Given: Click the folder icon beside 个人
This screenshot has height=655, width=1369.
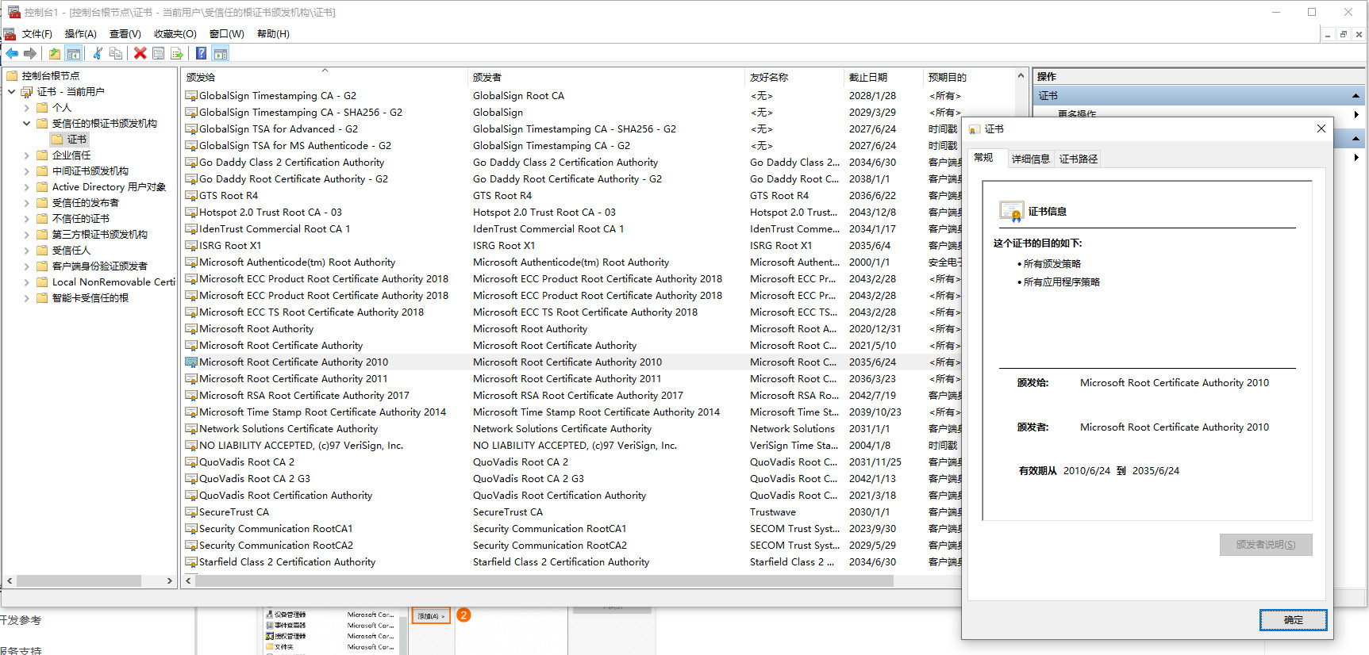Looking at the screenshot, I should pyautogui.click(x=42, y=107).
